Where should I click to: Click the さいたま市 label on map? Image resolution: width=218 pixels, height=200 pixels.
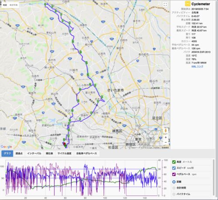116,90
